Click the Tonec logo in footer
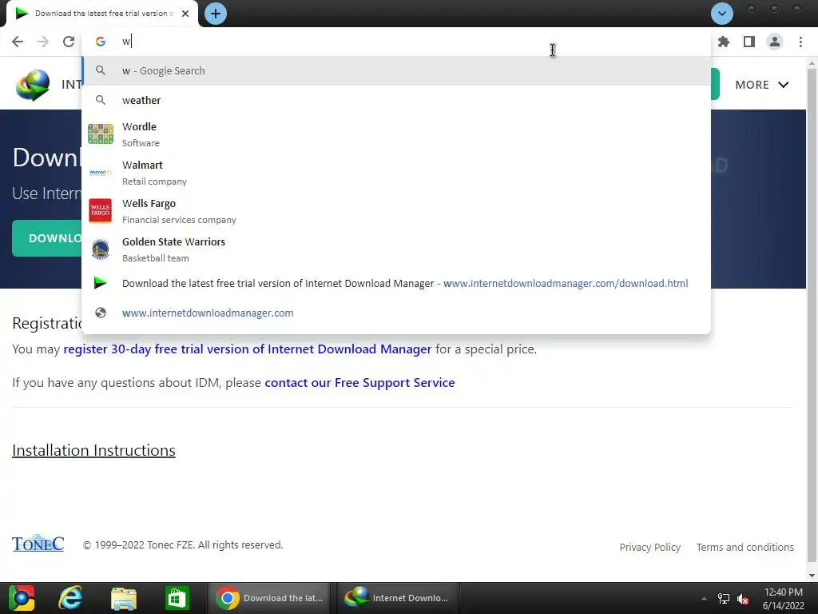Screen dimensions: 818x614 coord(38,543)
